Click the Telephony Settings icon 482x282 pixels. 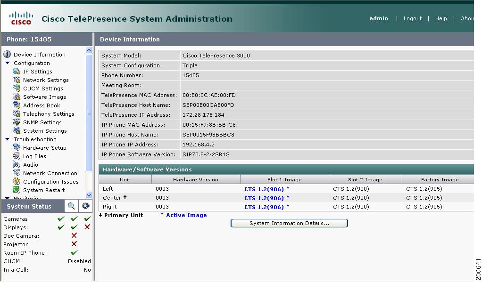17,113
